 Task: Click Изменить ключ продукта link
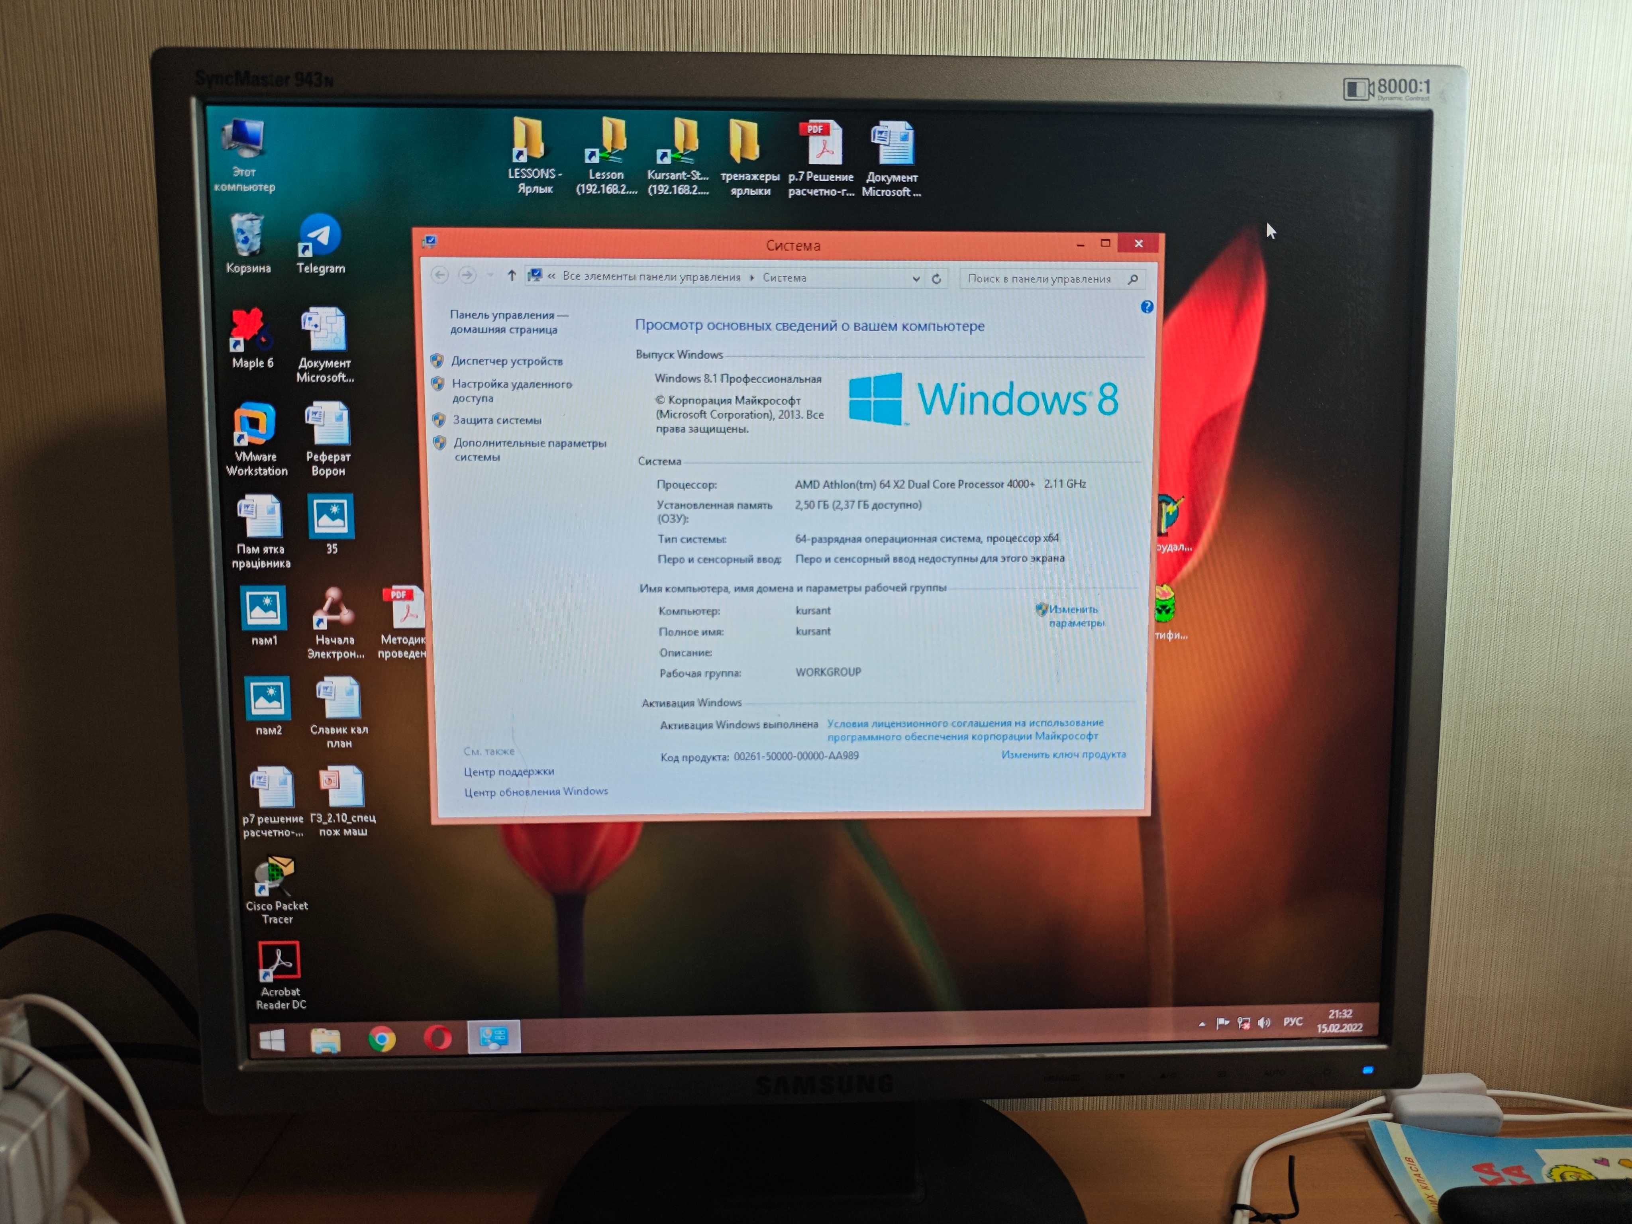pyautogui.click(x=1063, y=754)
